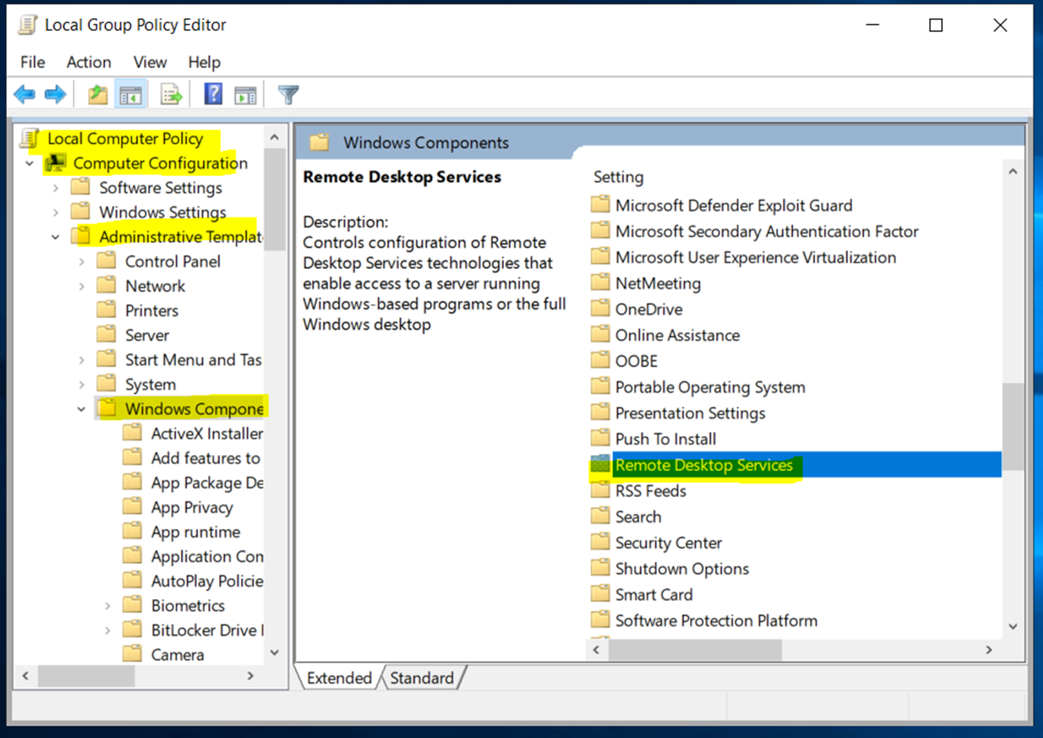Expand the Start Menu and Taskbar node
The height and width of the screenshot is (738, 1043).
point(81,360)
